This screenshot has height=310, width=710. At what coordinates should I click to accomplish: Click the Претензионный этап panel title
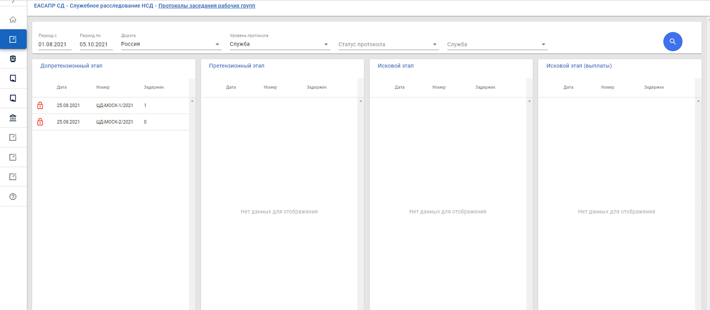point(237,66)
